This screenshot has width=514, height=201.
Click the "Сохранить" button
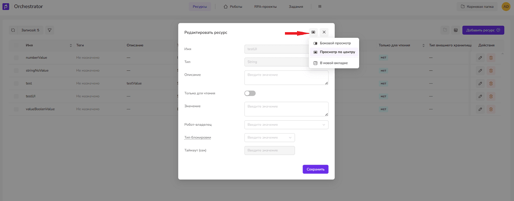[315, 169]
